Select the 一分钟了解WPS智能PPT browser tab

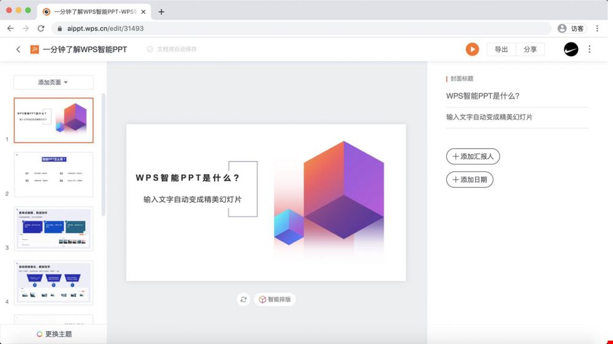coord(94,12)
